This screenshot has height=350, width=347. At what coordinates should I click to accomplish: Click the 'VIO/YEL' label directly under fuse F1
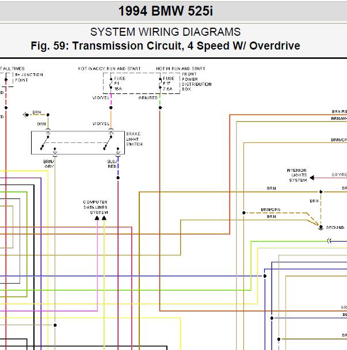click(101, 98)
